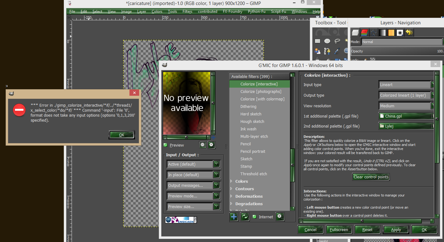Open the FX-Foundry menu
Screen dimensions: 444x242
(x=233, y=12)
